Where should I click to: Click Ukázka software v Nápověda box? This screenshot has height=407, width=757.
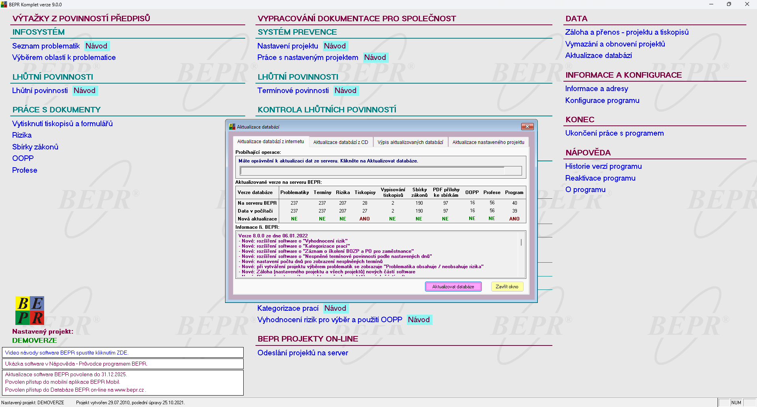123,364
